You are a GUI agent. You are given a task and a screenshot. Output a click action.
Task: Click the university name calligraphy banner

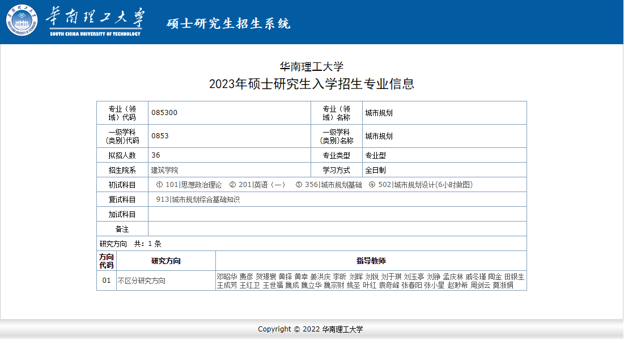coord(96,22)
